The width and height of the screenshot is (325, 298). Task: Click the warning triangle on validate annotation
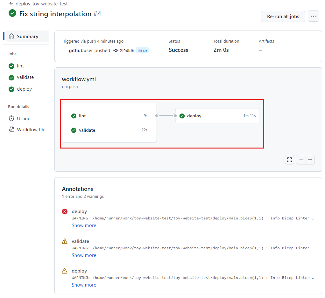point(65,241)
